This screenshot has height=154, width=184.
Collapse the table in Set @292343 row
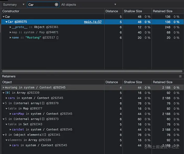click(x=7, y=124)
